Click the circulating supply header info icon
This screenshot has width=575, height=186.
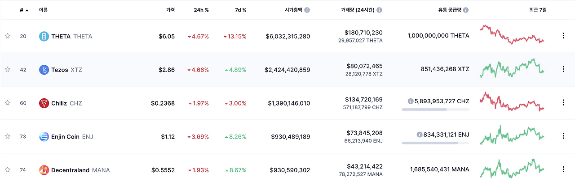466,10
